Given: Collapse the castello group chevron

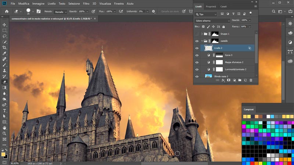Looking at the screenshot, I should (202, 41).
